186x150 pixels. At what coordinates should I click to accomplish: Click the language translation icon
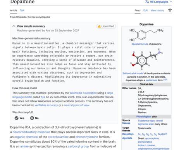point(147,2)
